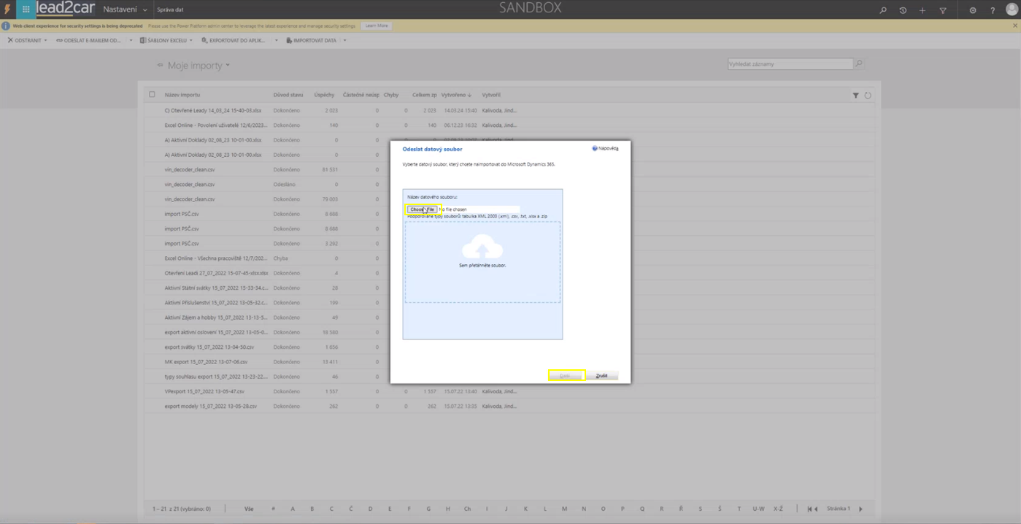Toggle the select-all checkbox in grid header
Screen dimensions: 1021x524
(x=152, y=94)
